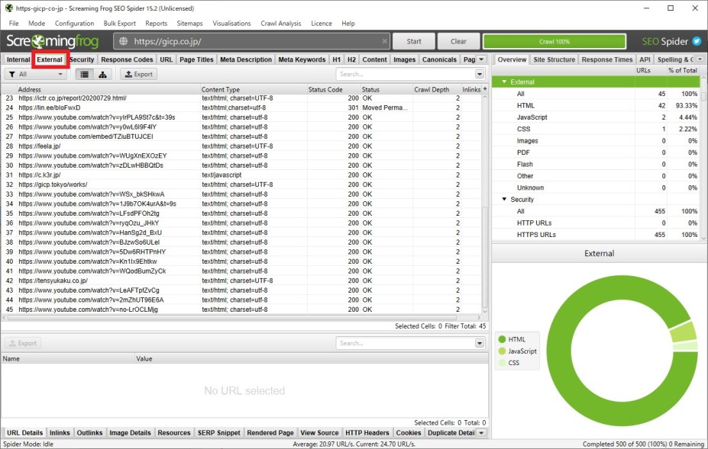Image resolution: width=708 pixels, height=449 pixels.
Task: Open the Reports menu
Action: tap(157, 24)
